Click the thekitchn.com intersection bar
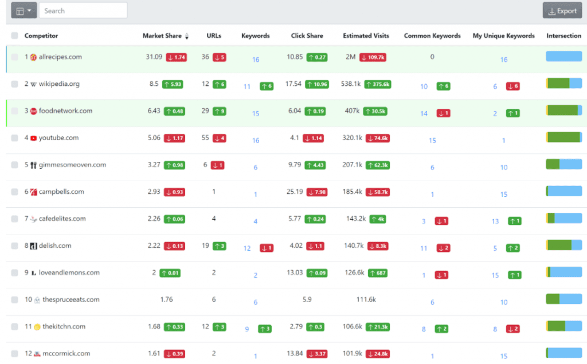This screenshot has width=587, height=364. coord(564,326)
